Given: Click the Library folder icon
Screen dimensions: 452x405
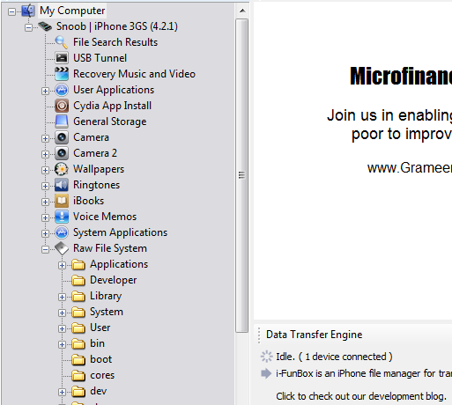Looking at the screenshot, I should [x=78, y=297].
